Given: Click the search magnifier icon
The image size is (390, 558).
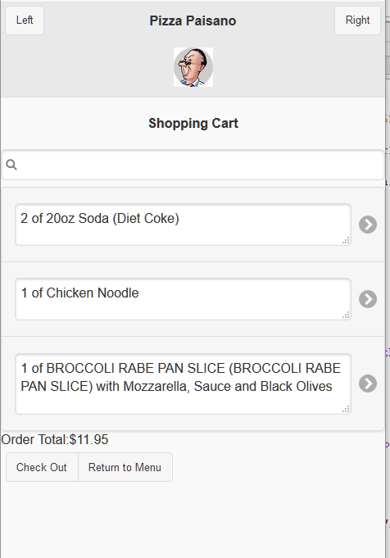Looking at the screenshot, I should click(x=11, y=165).
